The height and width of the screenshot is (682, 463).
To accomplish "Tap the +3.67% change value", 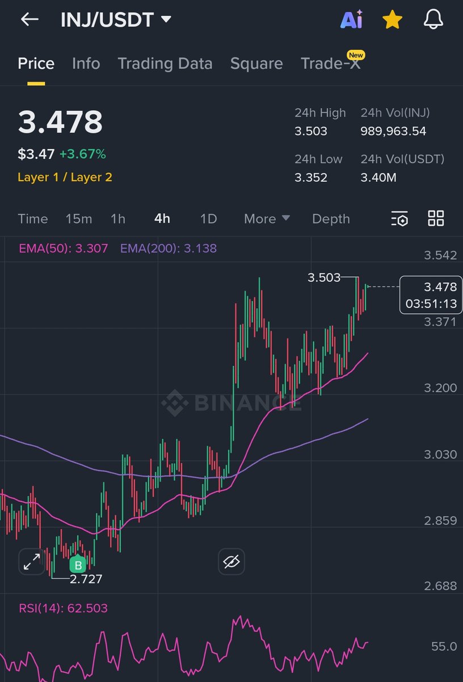I will click(82, 154).
